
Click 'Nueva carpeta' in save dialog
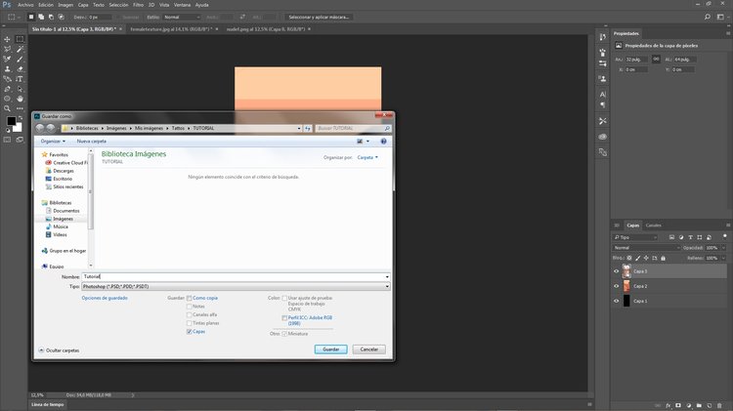[x=92, y=141]
